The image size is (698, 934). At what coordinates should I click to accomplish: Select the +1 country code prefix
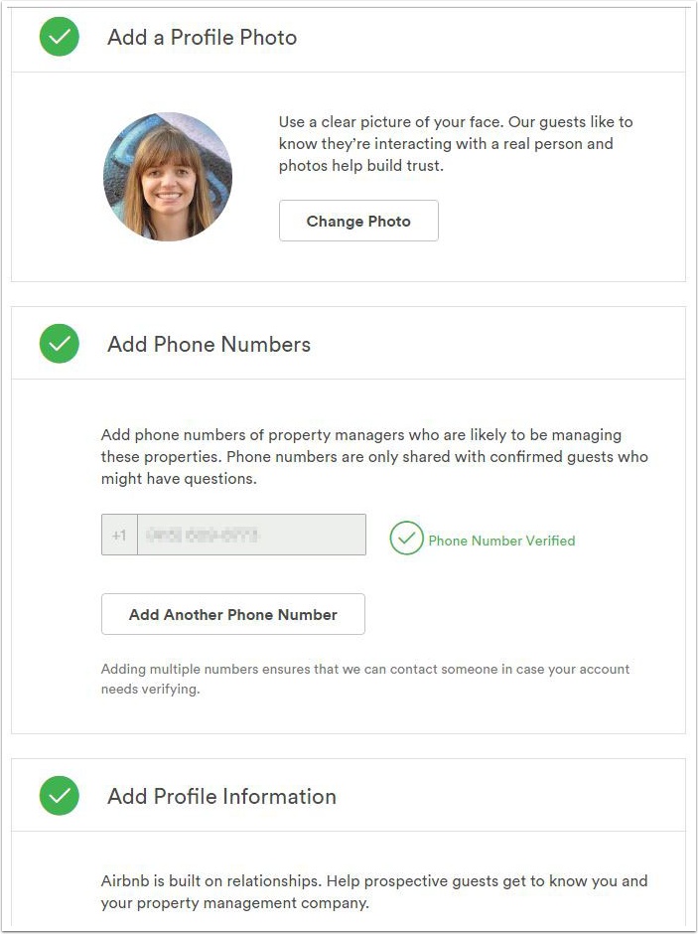[119, 535]
